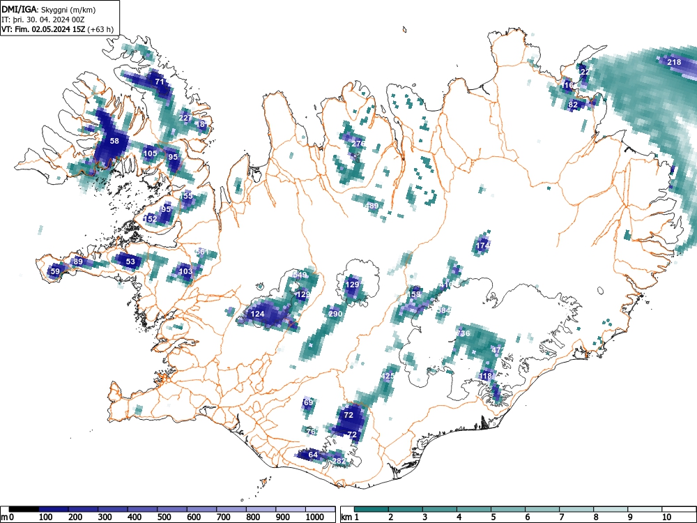Click the visibility value 64
This screenshot has height=523, width=697.
pos(313,454)
